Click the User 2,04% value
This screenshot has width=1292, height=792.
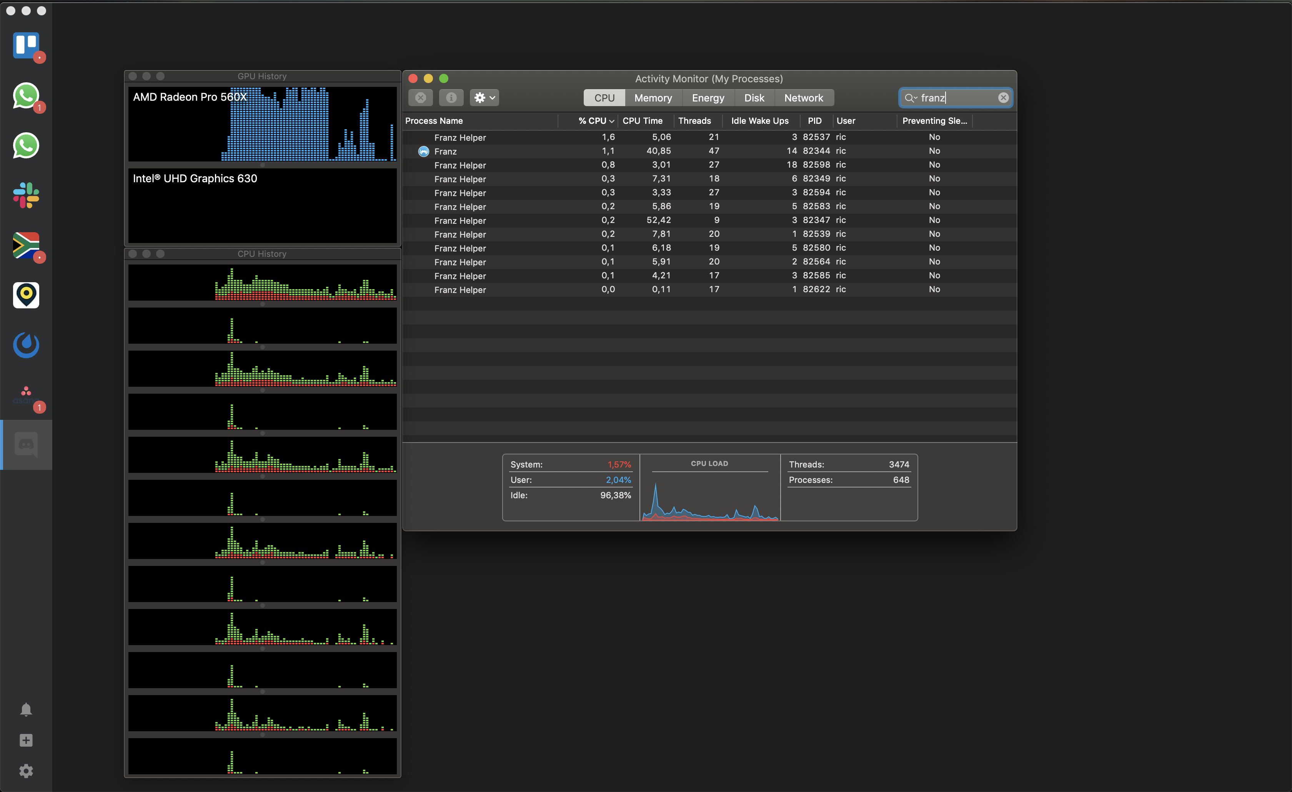(618, 480)
